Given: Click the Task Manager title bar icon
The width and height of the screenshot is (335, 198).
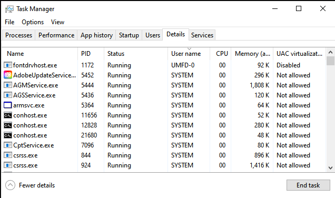Looking at the screenshot, I should point(9,9).
